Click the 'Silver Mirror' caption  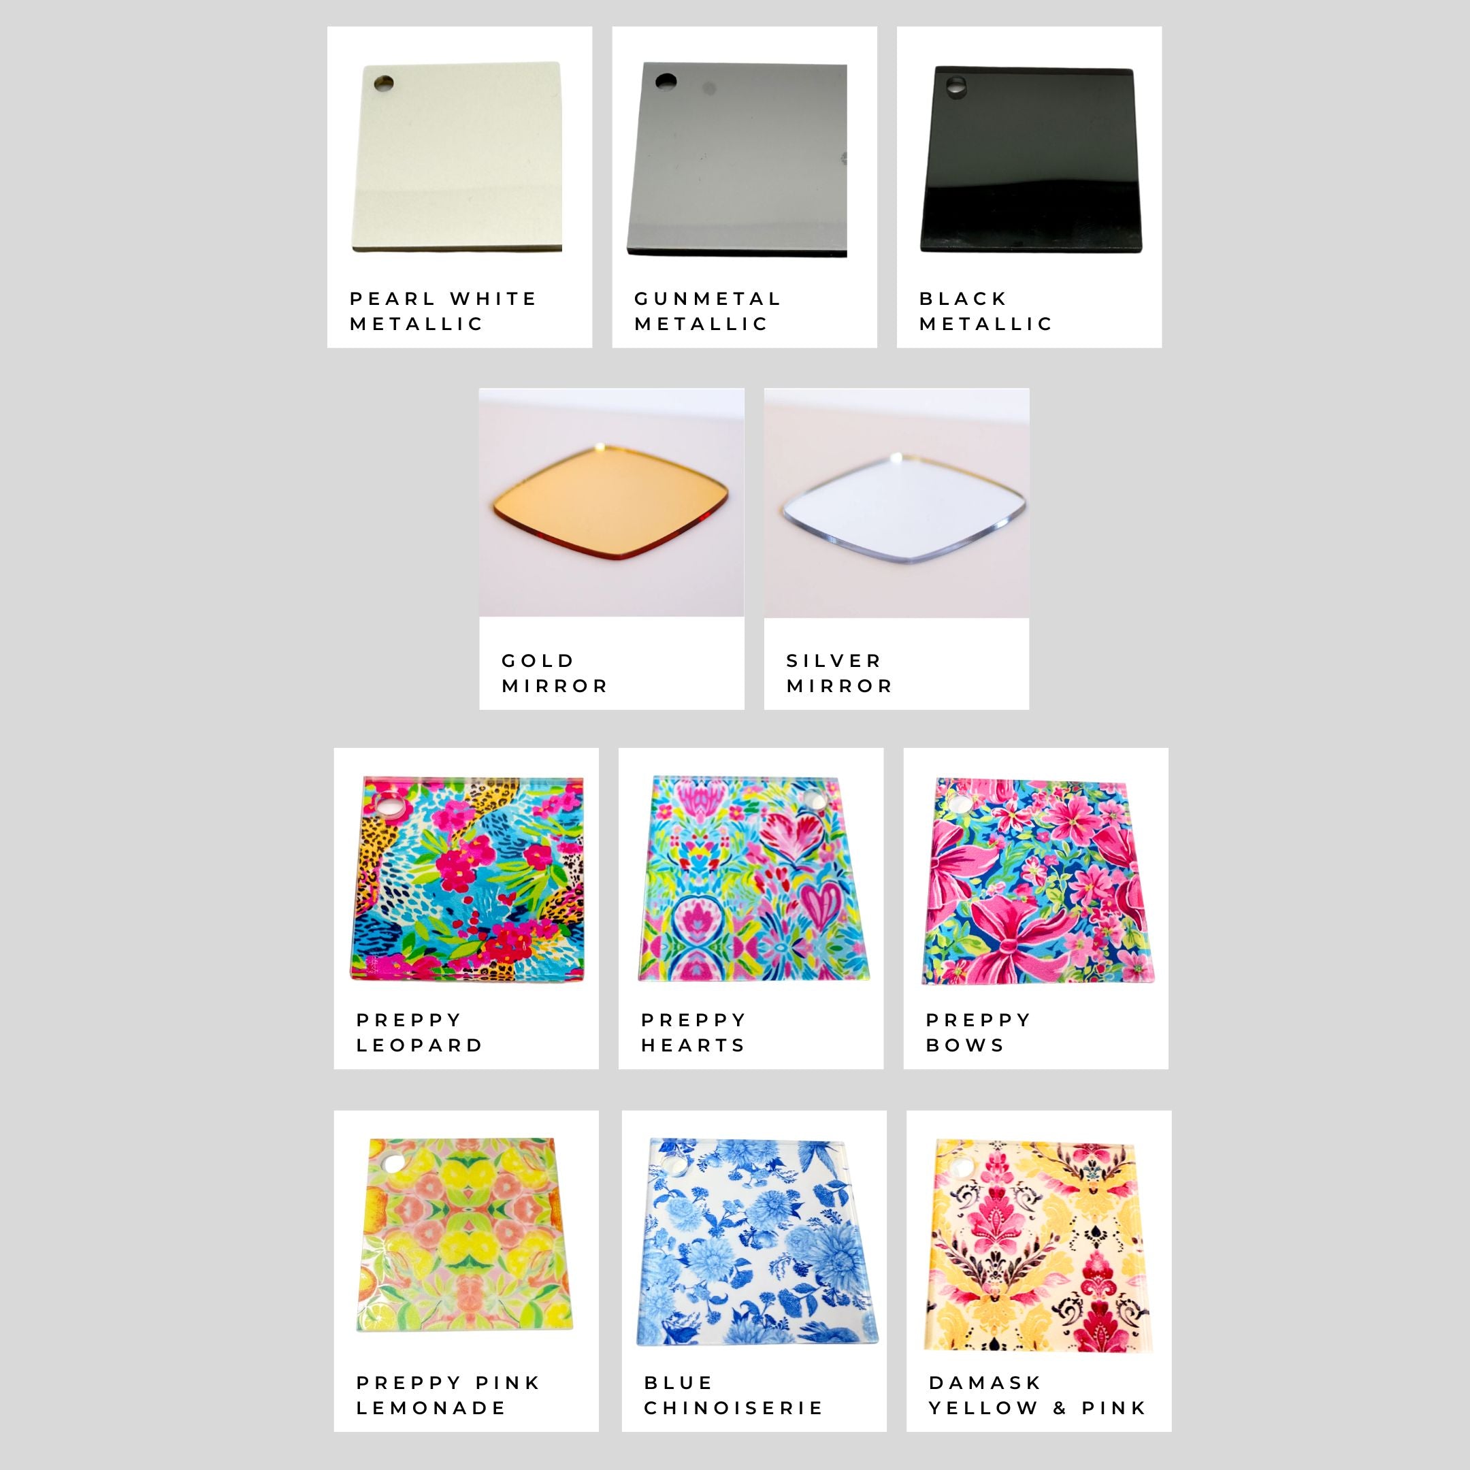tap(839, 673)
